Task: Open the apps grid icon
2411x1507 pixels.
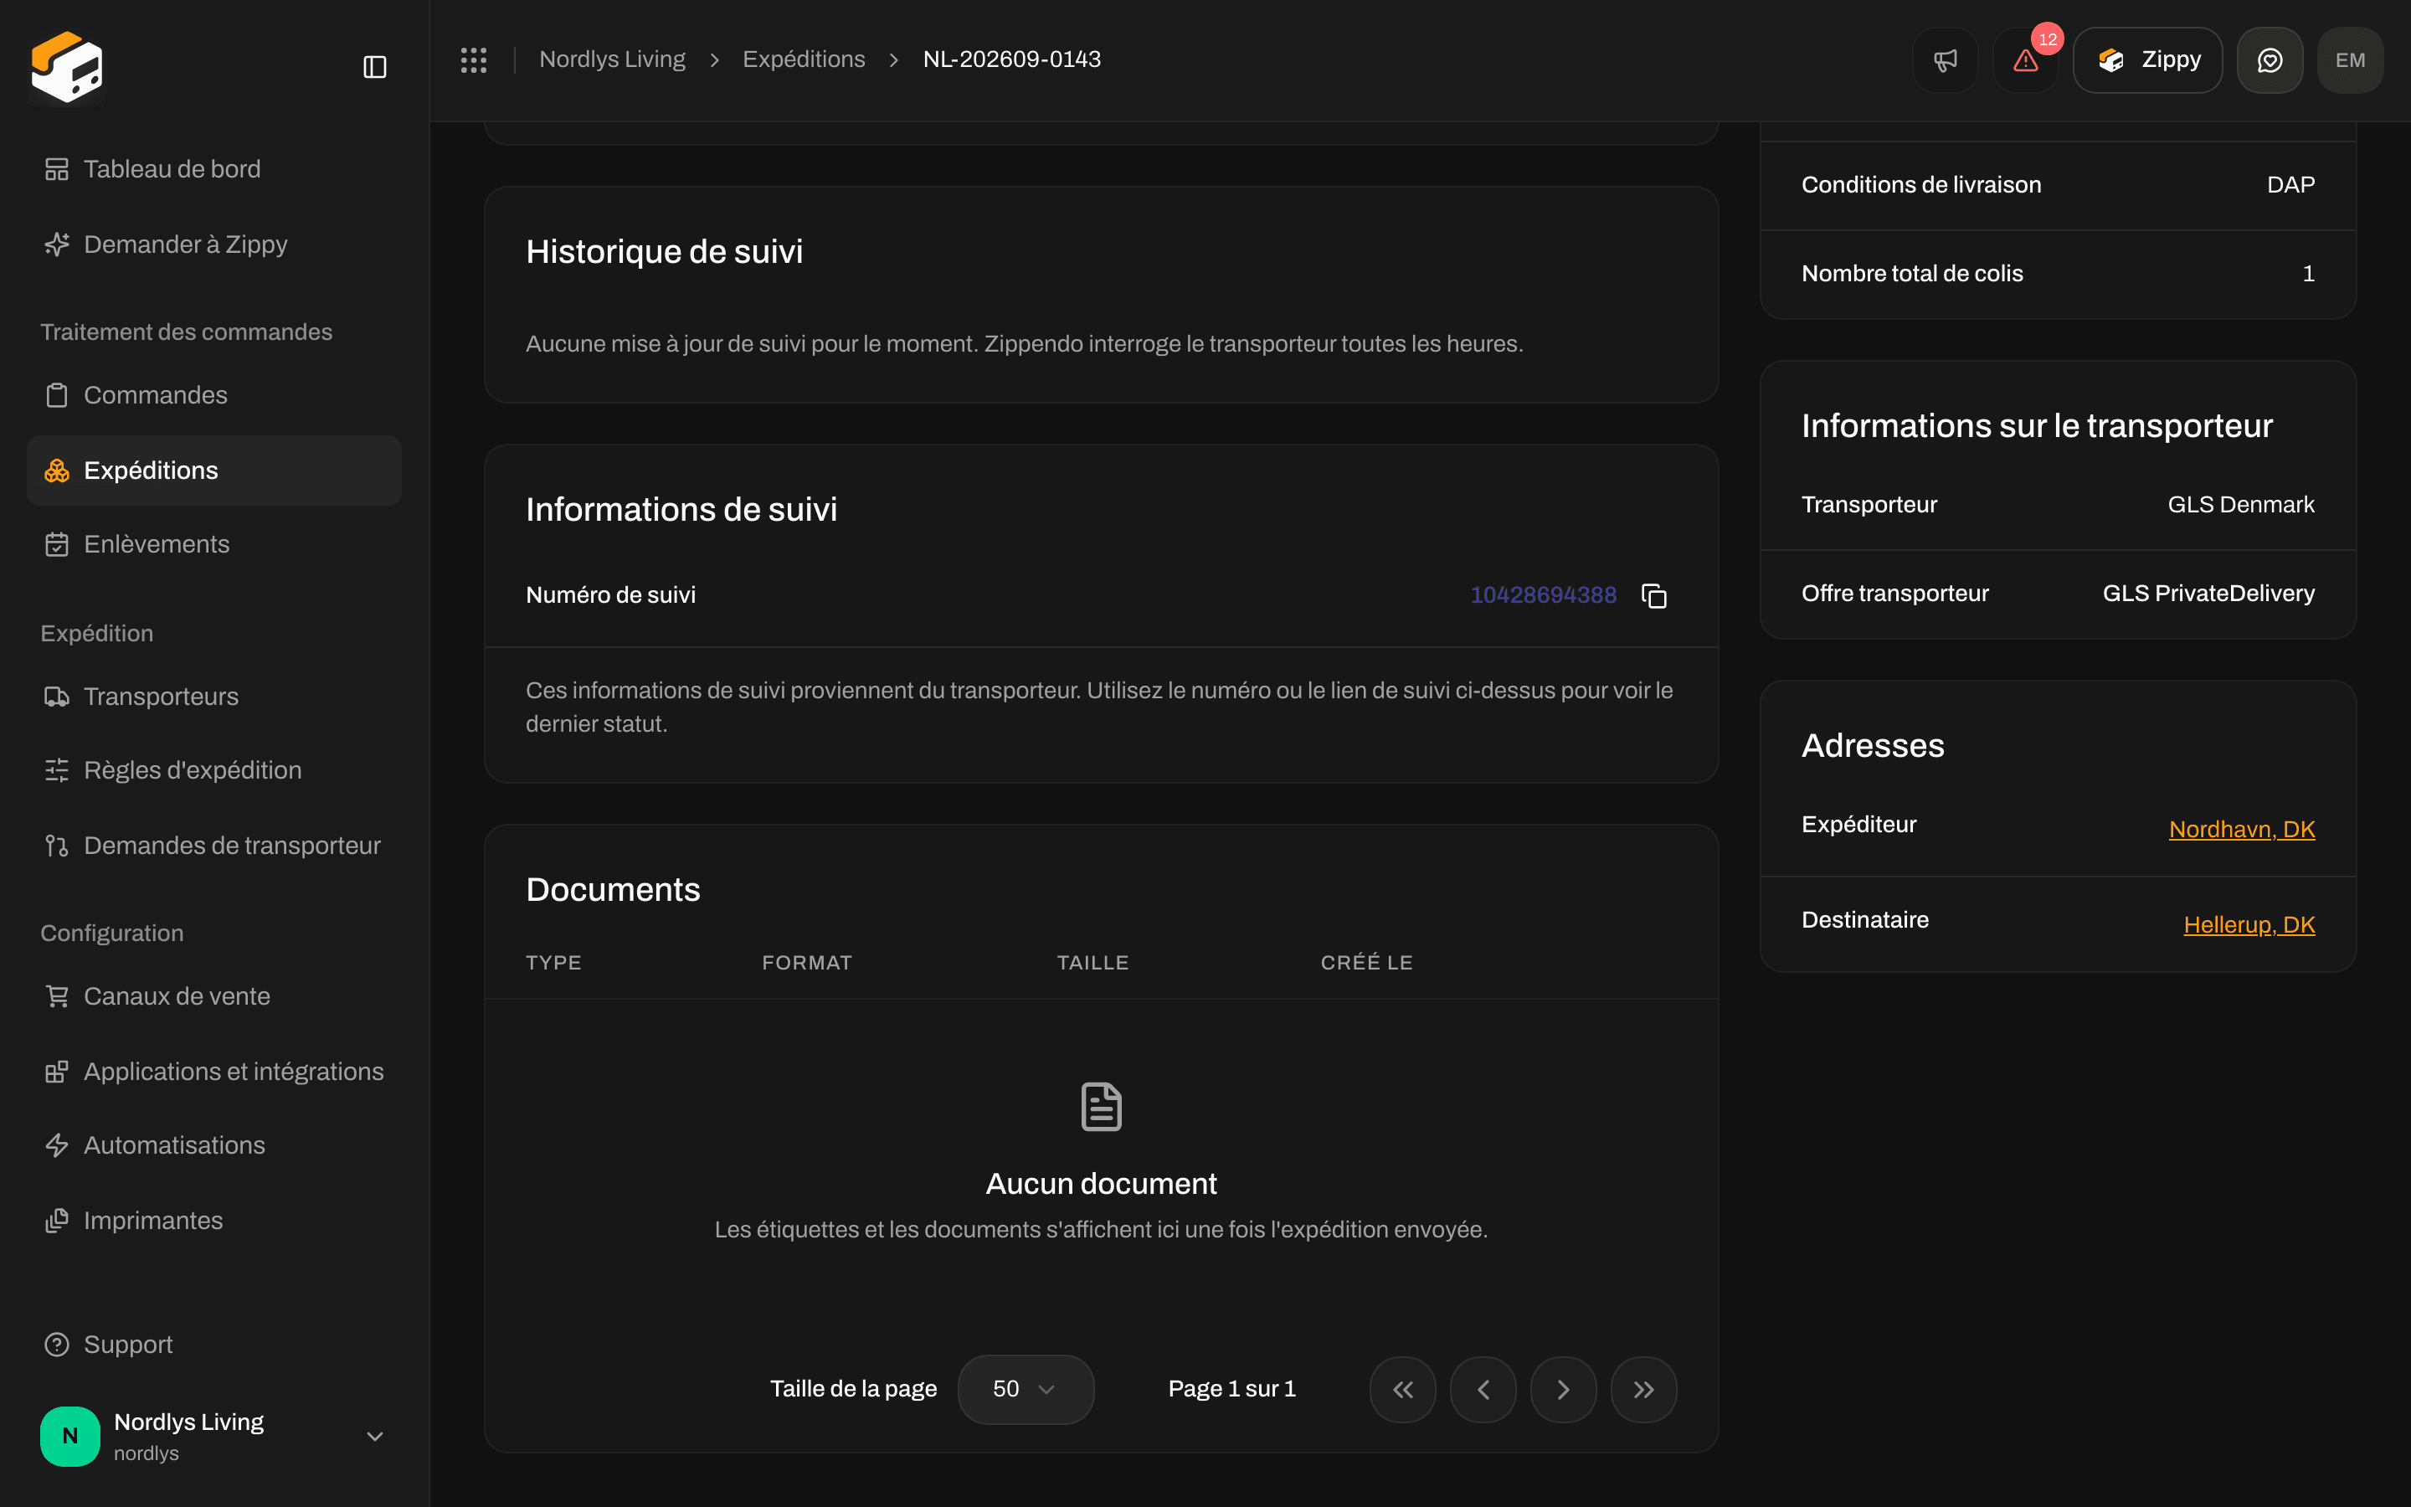Action: click(x=473, y=59)
